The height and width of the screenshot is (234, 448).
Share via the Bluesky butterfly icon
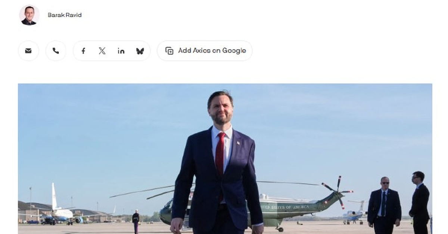pyautogui.click(x=140, y=51)
